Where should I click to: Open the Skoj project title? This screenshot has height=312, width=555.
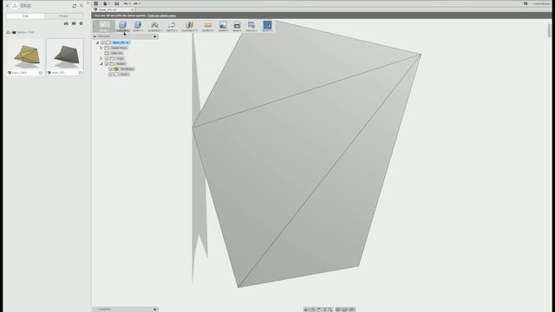tap(25, 6)
